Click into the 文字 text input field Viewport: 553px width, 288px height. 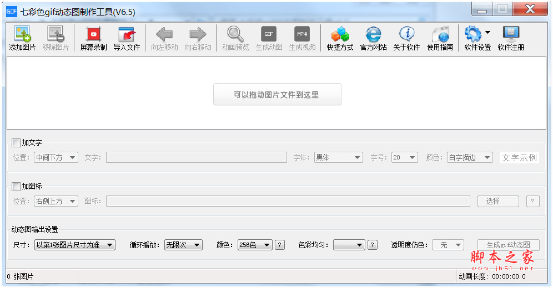(x=197, y=157)
